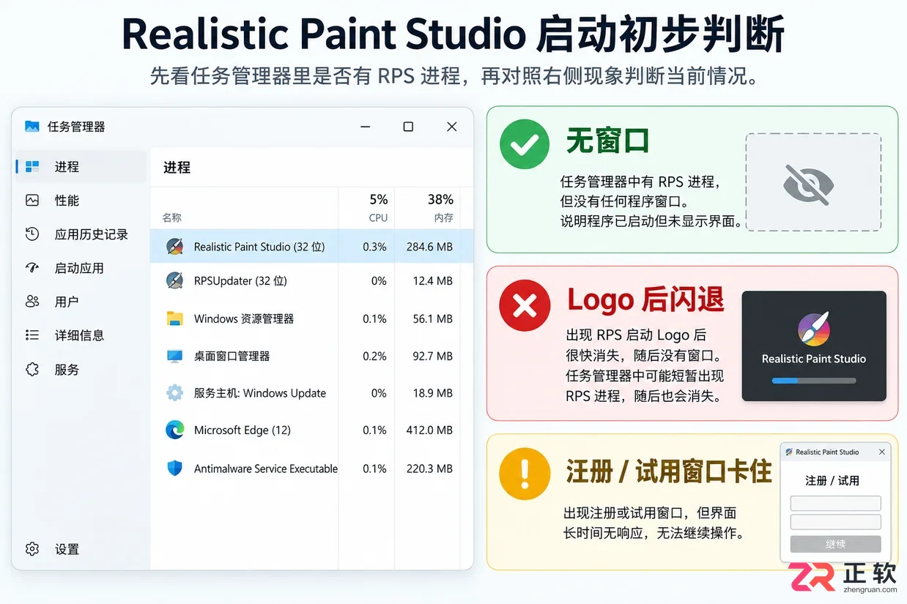Click the 启动应用 gauge icon
This screenshot has width=907, height=604.
point(32,268)
